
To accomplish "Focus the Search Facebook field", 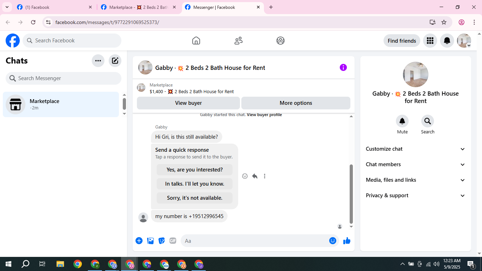I will click(x=72, y=41).
